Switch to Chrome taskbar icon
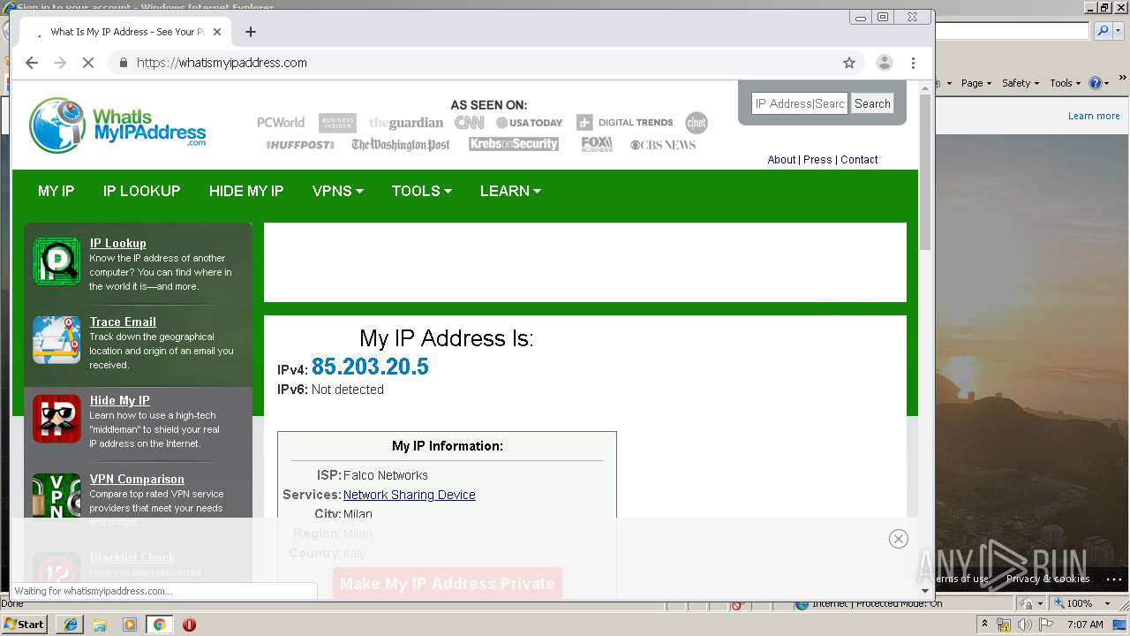The height and width of the screenshot is (636, 1130). [159, 625]
